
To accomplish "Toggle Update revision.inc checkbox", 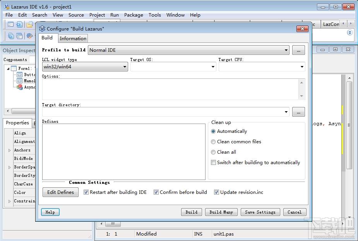I will click(216, 192).
